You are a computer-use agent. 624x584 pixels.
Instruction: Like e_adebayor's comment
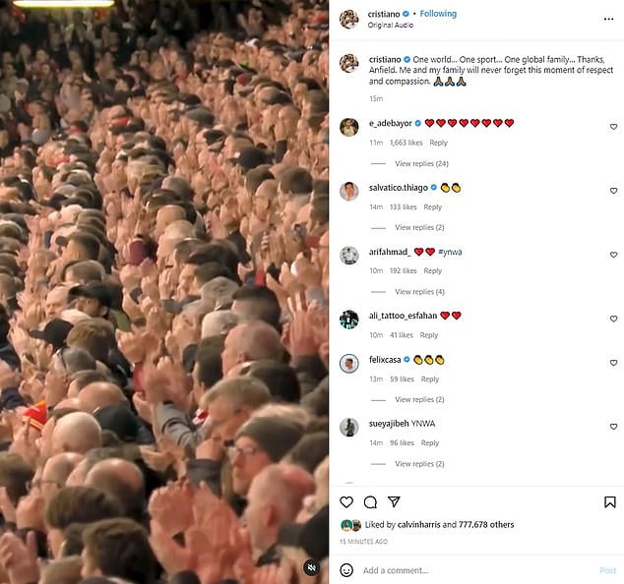point(613,127)
